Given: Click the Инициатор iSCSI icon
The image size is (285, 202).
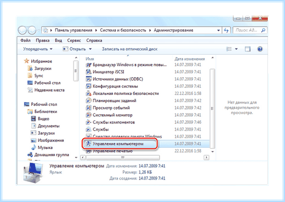Looking at the screenshot, I should click(88, 72).
